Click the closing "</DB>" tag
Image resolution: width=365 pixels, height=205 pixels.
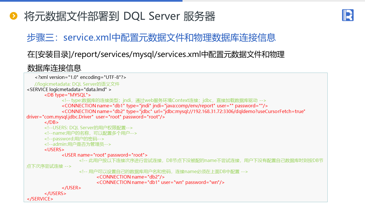coord(51,122)
